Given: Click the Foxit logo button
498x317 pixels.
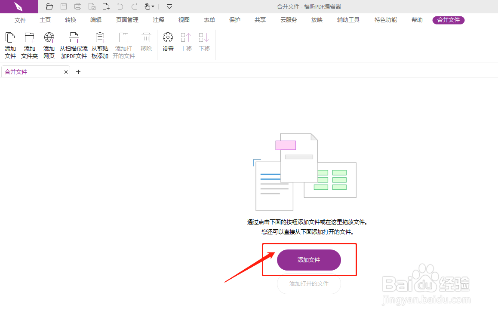Looking at the screenshot, I should click(x=19, y=6).
